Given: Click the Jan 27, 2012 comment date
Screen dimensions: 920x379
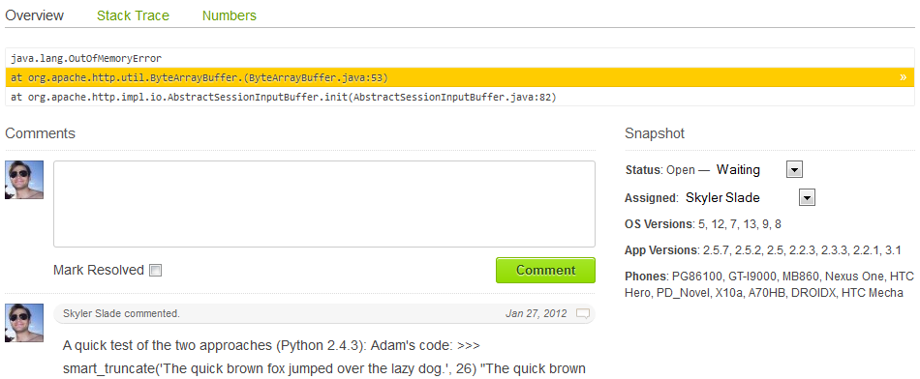Looking at the screenshot, I should tap(537, 313).
